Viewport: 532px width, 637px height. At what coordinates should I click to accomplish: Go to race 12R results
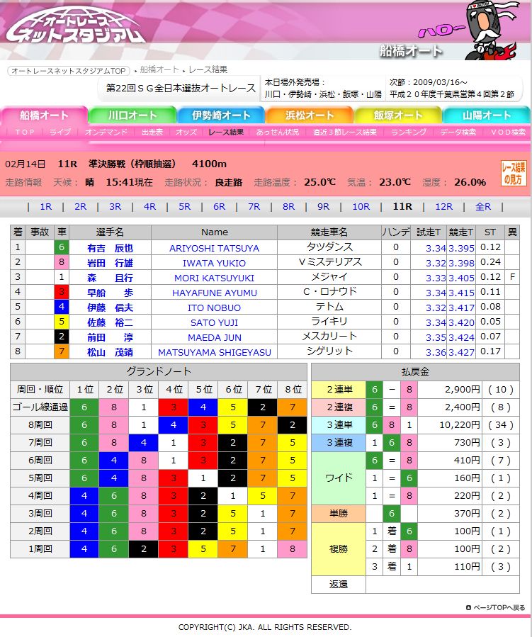click(444, 207)
